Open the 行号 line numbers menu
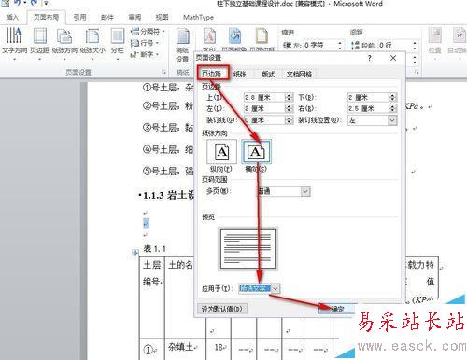 tap(145, 43)
